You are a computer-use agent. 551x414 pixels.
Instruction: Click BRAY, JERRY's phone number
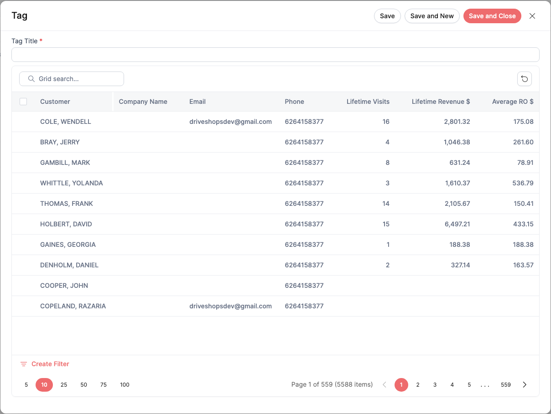pos(304,142)
